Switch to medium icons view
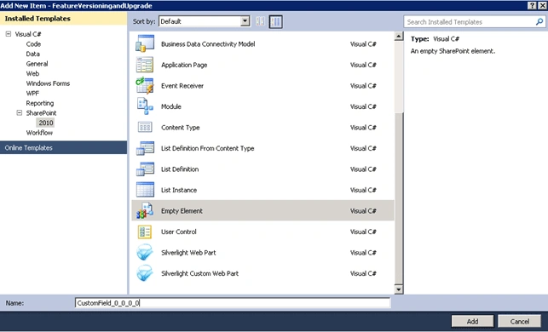 (x=276, y=21)
